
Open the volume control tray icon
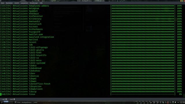[175, 102]
